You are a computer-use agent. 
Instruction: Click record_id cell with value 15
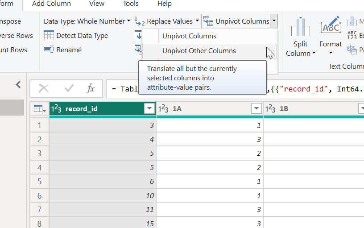coord(103,223)
